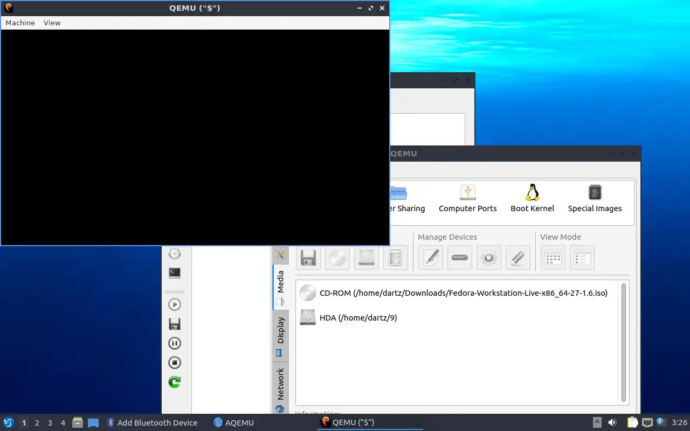Click the tools icon above Media tab

pyautogui.click(x=280, y=255)
